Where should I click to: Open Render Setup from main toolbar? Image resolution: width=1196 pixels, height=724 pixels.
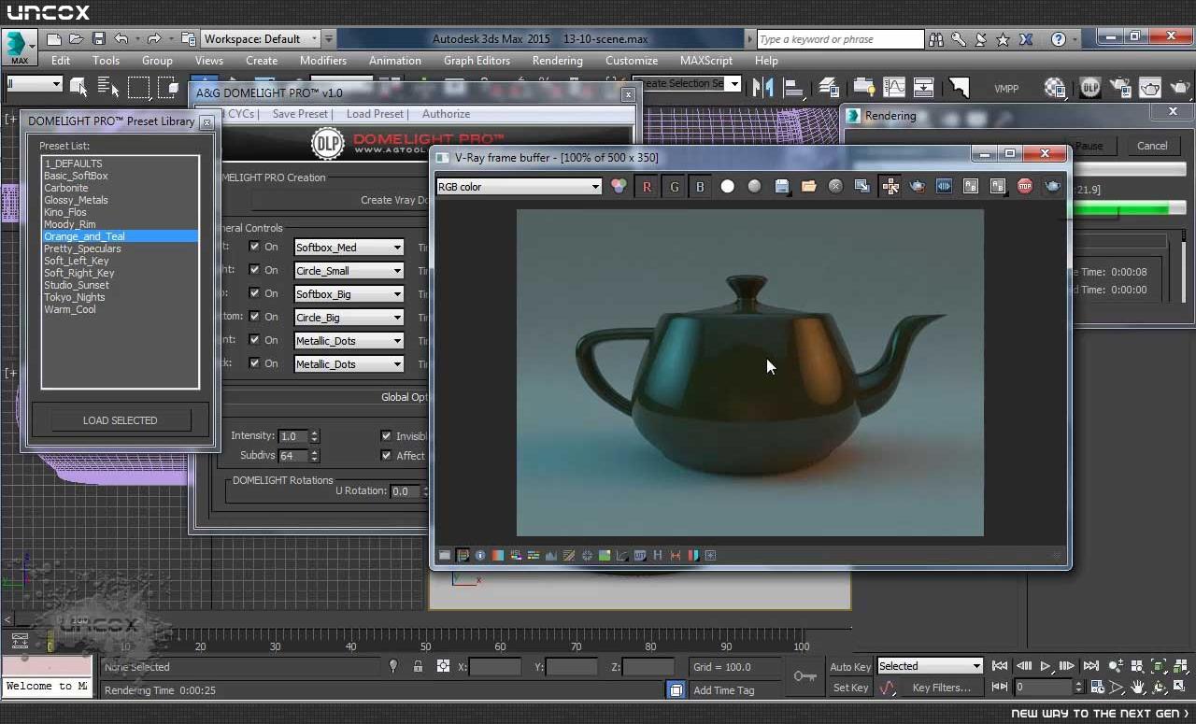(x=1119, y=88)
